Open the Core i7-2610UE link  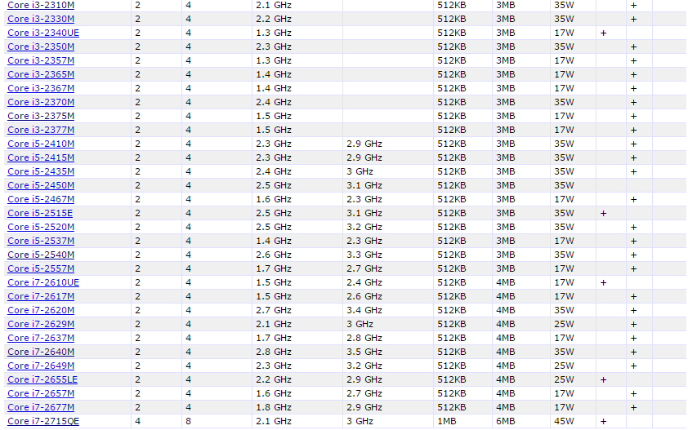(x=43, y=282)
